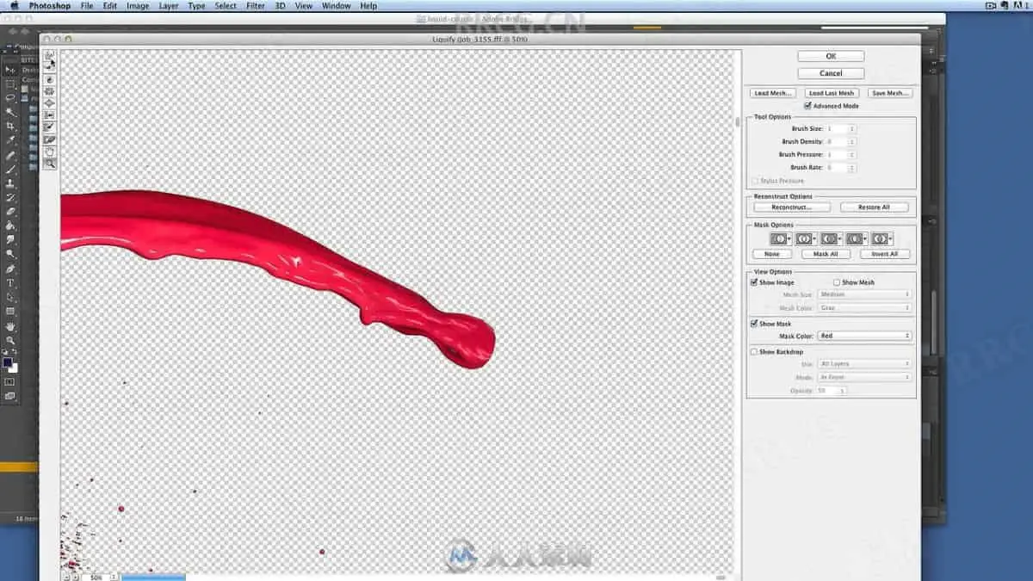The image size is (1033, 581).
Task: Open the Invert Selection mask option dropdown
Action: (881, 238)
